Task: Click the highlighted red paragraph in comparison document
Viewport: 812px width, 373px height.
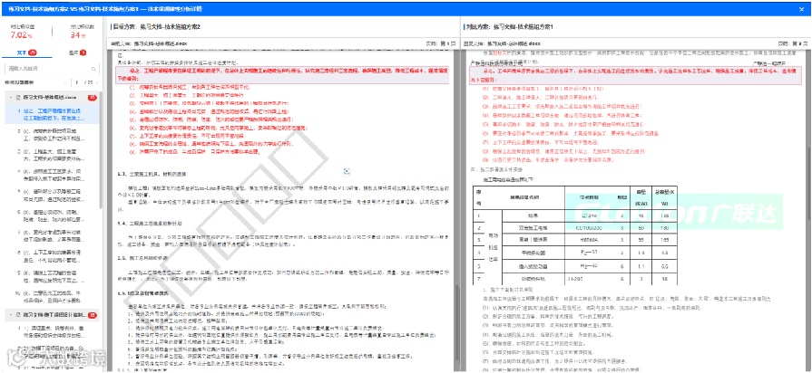Action: point(633,76)
